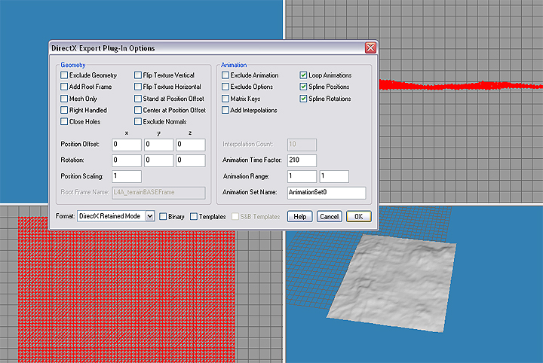This screenshot has height=363, width=543.
Task: Check Stand at Position Offset
Action: pos(138,99)
